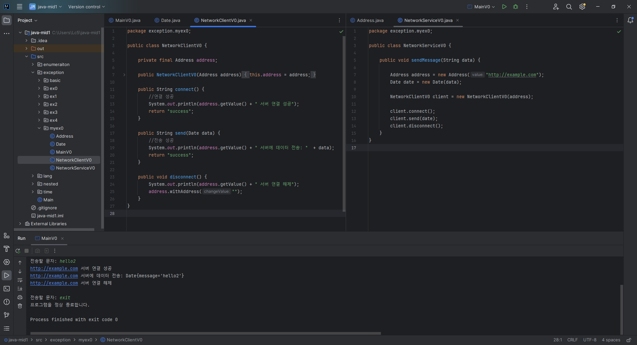The image size is (637, 345).
Task: Close NetworkClientV0.java tab
Action: tap(251, 20)
